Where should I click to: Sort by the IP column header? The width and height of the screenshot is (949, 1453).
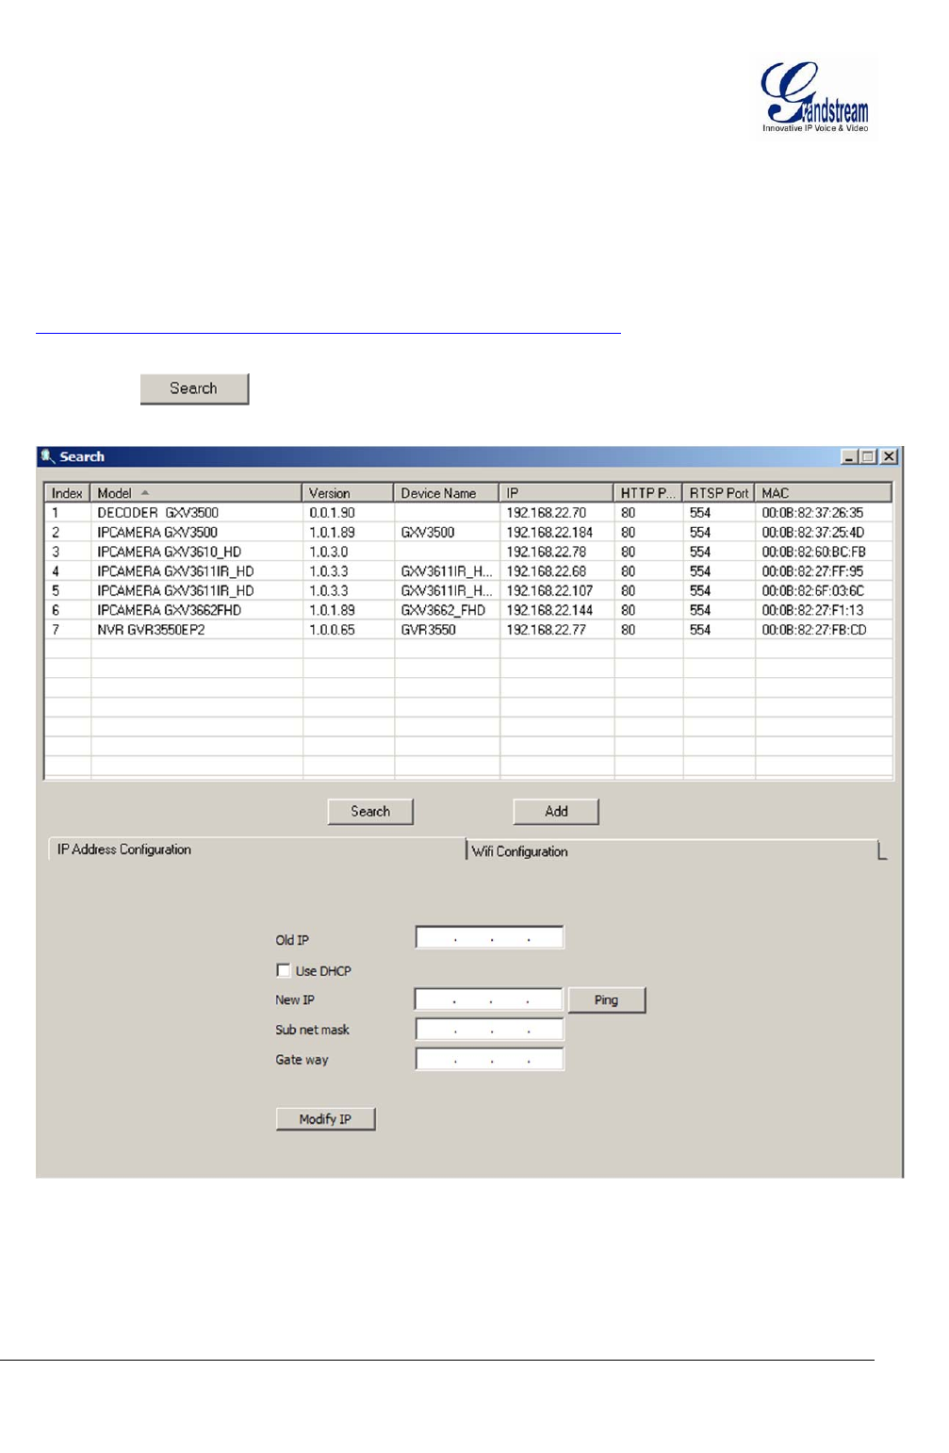click(x=557, y=493)
